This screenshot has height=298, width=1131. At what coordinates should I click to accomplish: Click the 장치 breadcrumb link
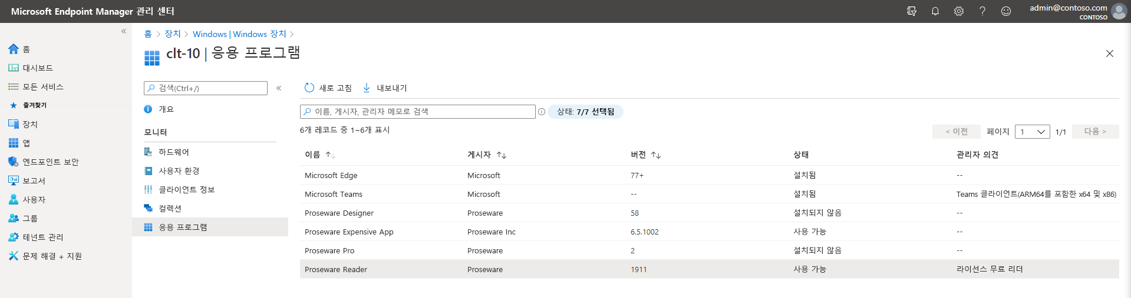coord(173,34)
